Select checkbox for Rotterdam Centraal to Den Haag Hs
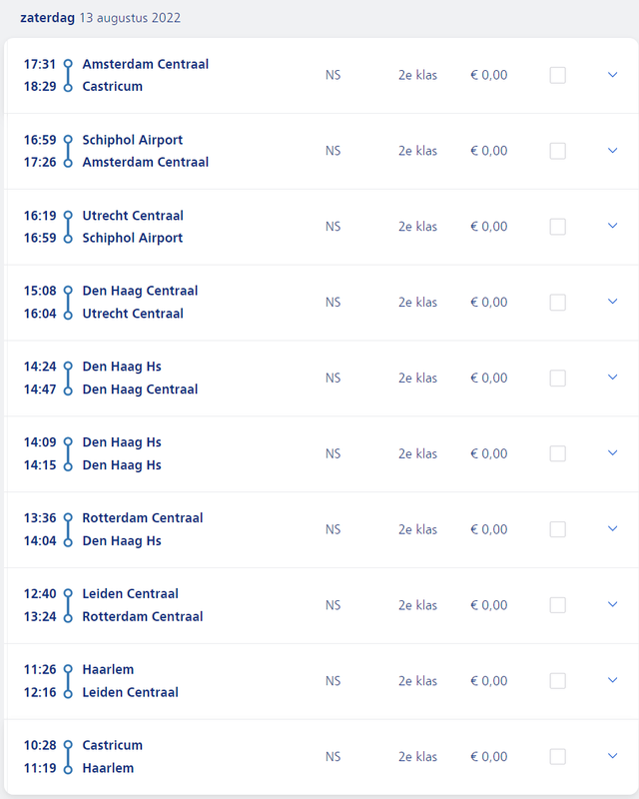The image size is (639, 799). coord(557,529)
